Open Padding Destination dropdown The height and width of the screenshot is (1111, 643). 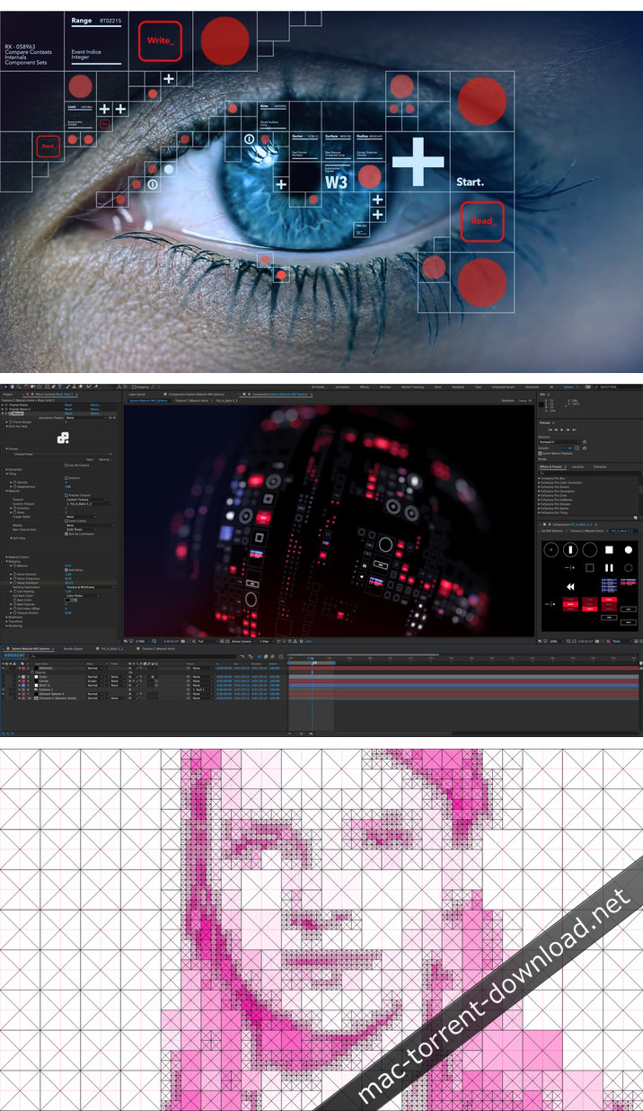tap(90, 587)
